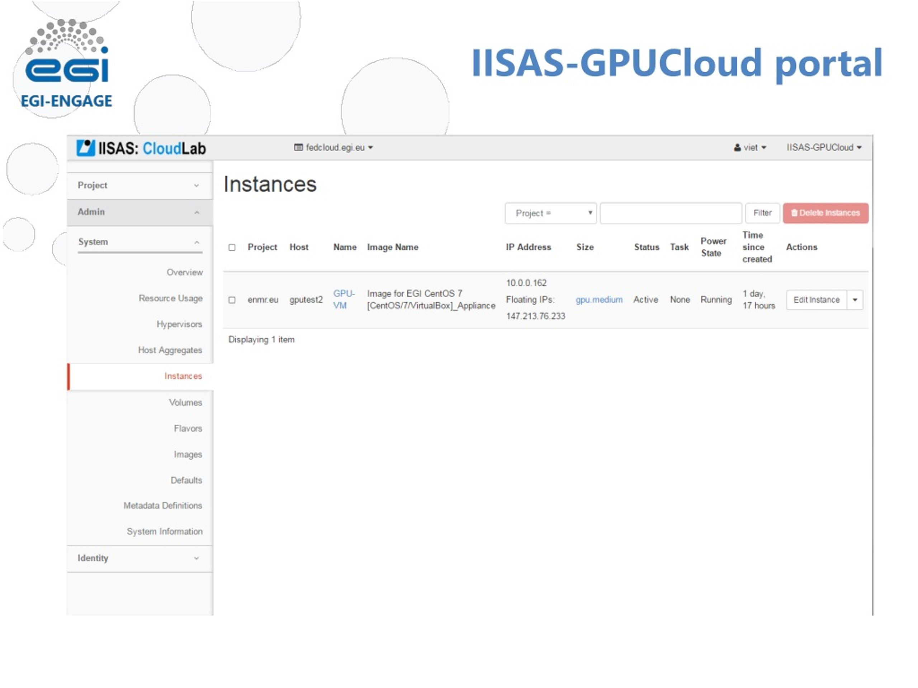Click the Power State column header
Viewport: 918px width, 688px height.
[713, 247]
